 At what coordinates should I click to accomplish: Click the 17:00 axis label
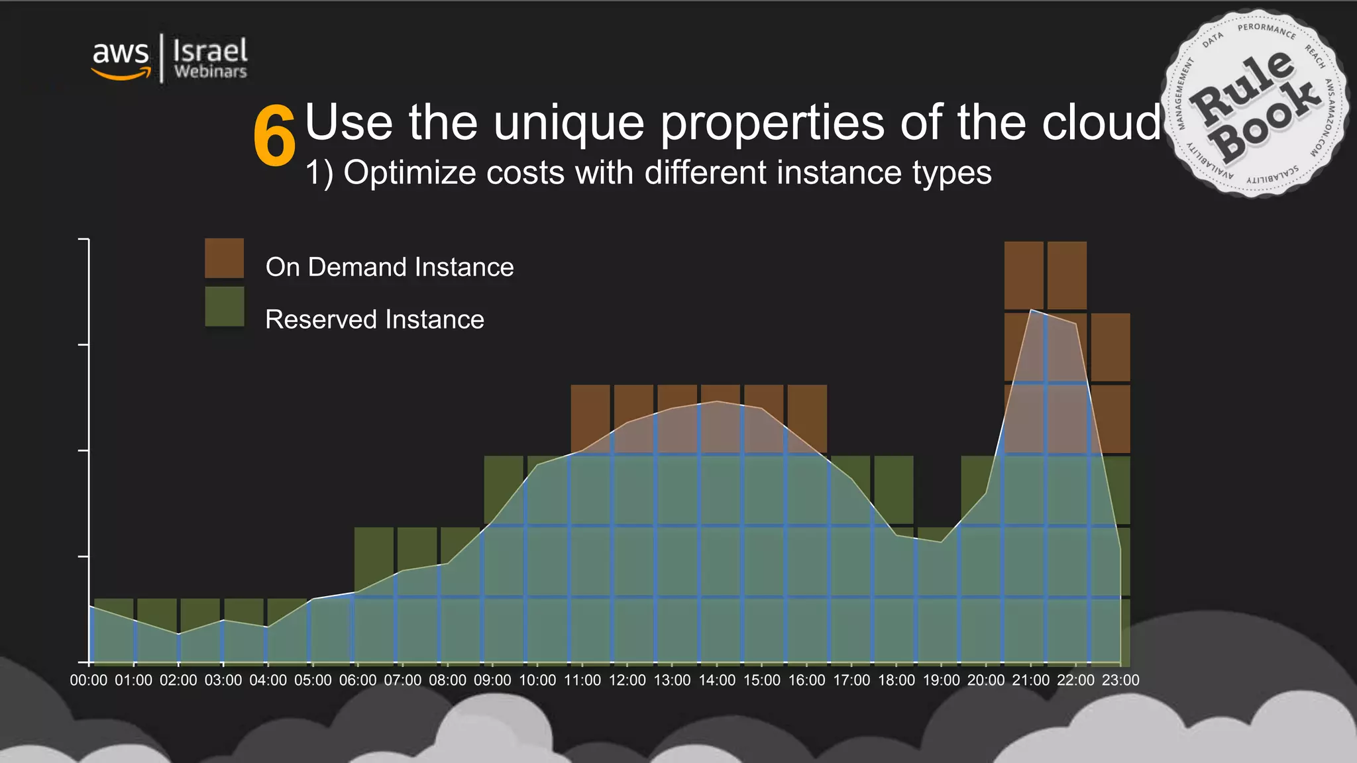click(851, 680)
